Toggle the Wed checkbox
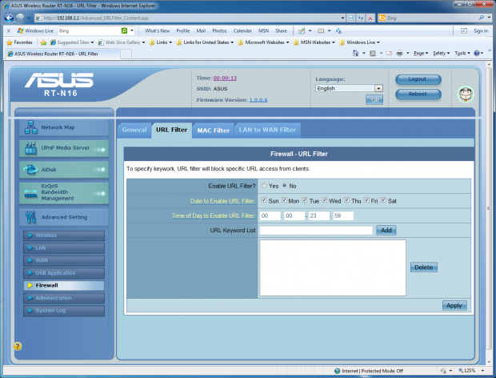 (325, 200)
